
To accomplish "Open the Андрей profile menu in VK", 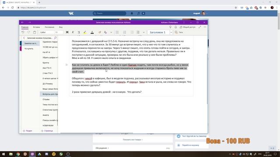I will pyautogui.click(x=200, y=14).
